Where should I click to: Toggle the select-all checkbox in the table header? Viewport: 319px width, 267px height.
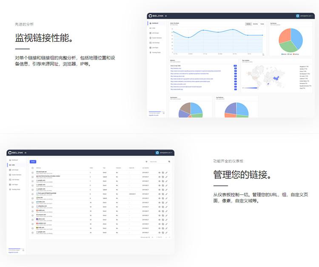click(x=33, y=168)
